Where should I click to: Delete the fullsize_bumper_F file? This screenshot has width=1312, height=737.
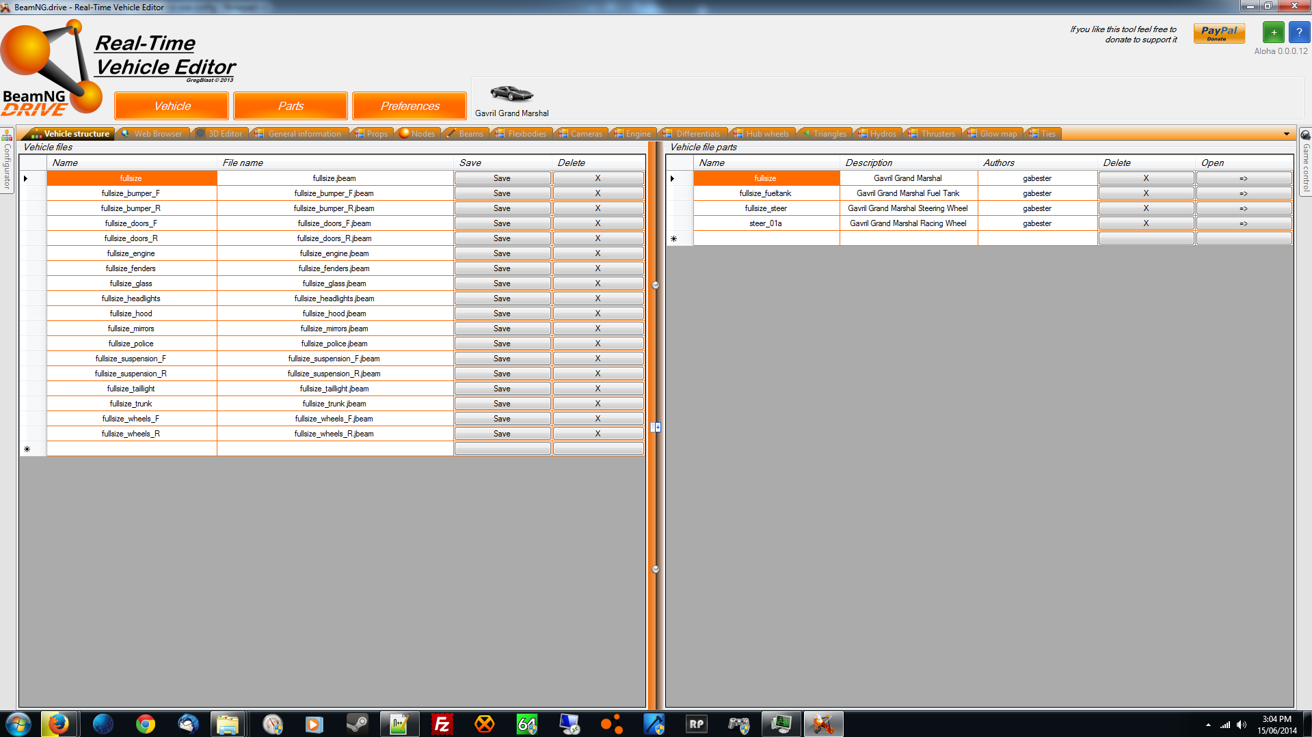point(598,193)
